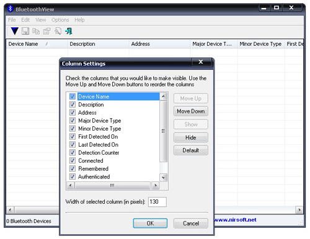The image size is (310, 239).
Task: Toggle the Minor Device Type checkbox
Action: point(73,129)
